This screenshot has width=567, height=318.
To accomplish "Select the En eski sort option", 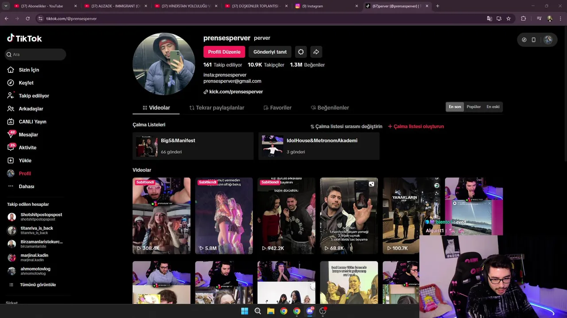I will [x=493, y=107].
